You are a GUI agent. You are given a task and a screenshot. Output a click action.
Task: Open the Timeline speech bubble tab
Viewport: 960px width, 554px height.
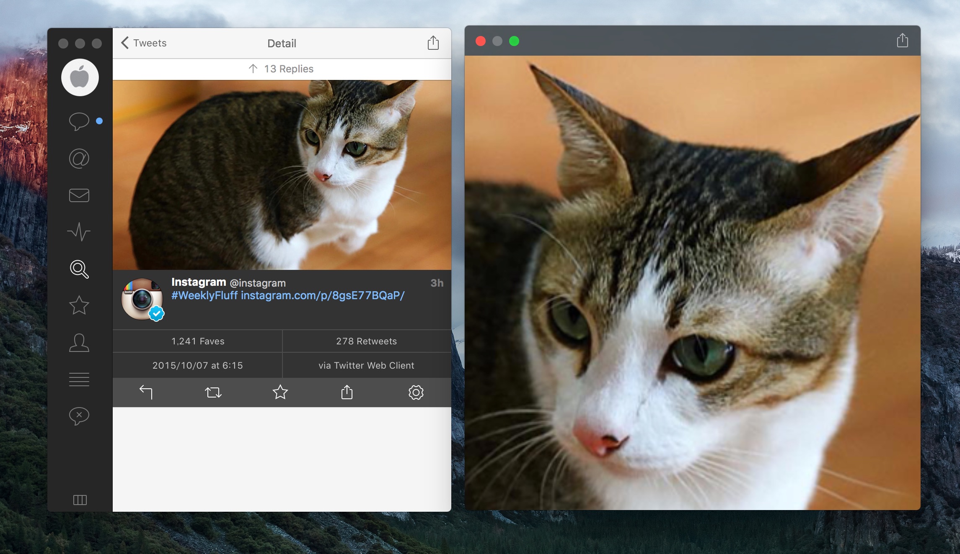coord(79,121)
